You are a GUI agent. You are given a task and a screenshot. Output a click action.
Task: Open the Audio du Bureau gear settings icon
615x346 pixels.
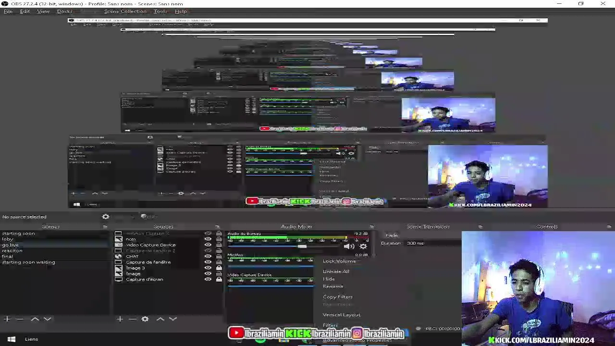(363, 247)
